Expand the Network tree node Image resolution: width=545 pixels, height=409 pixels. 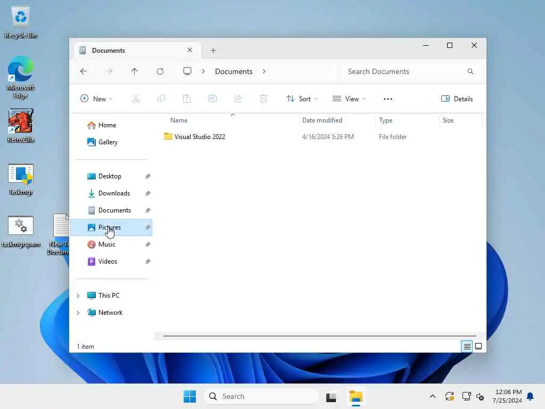point(78,313)
